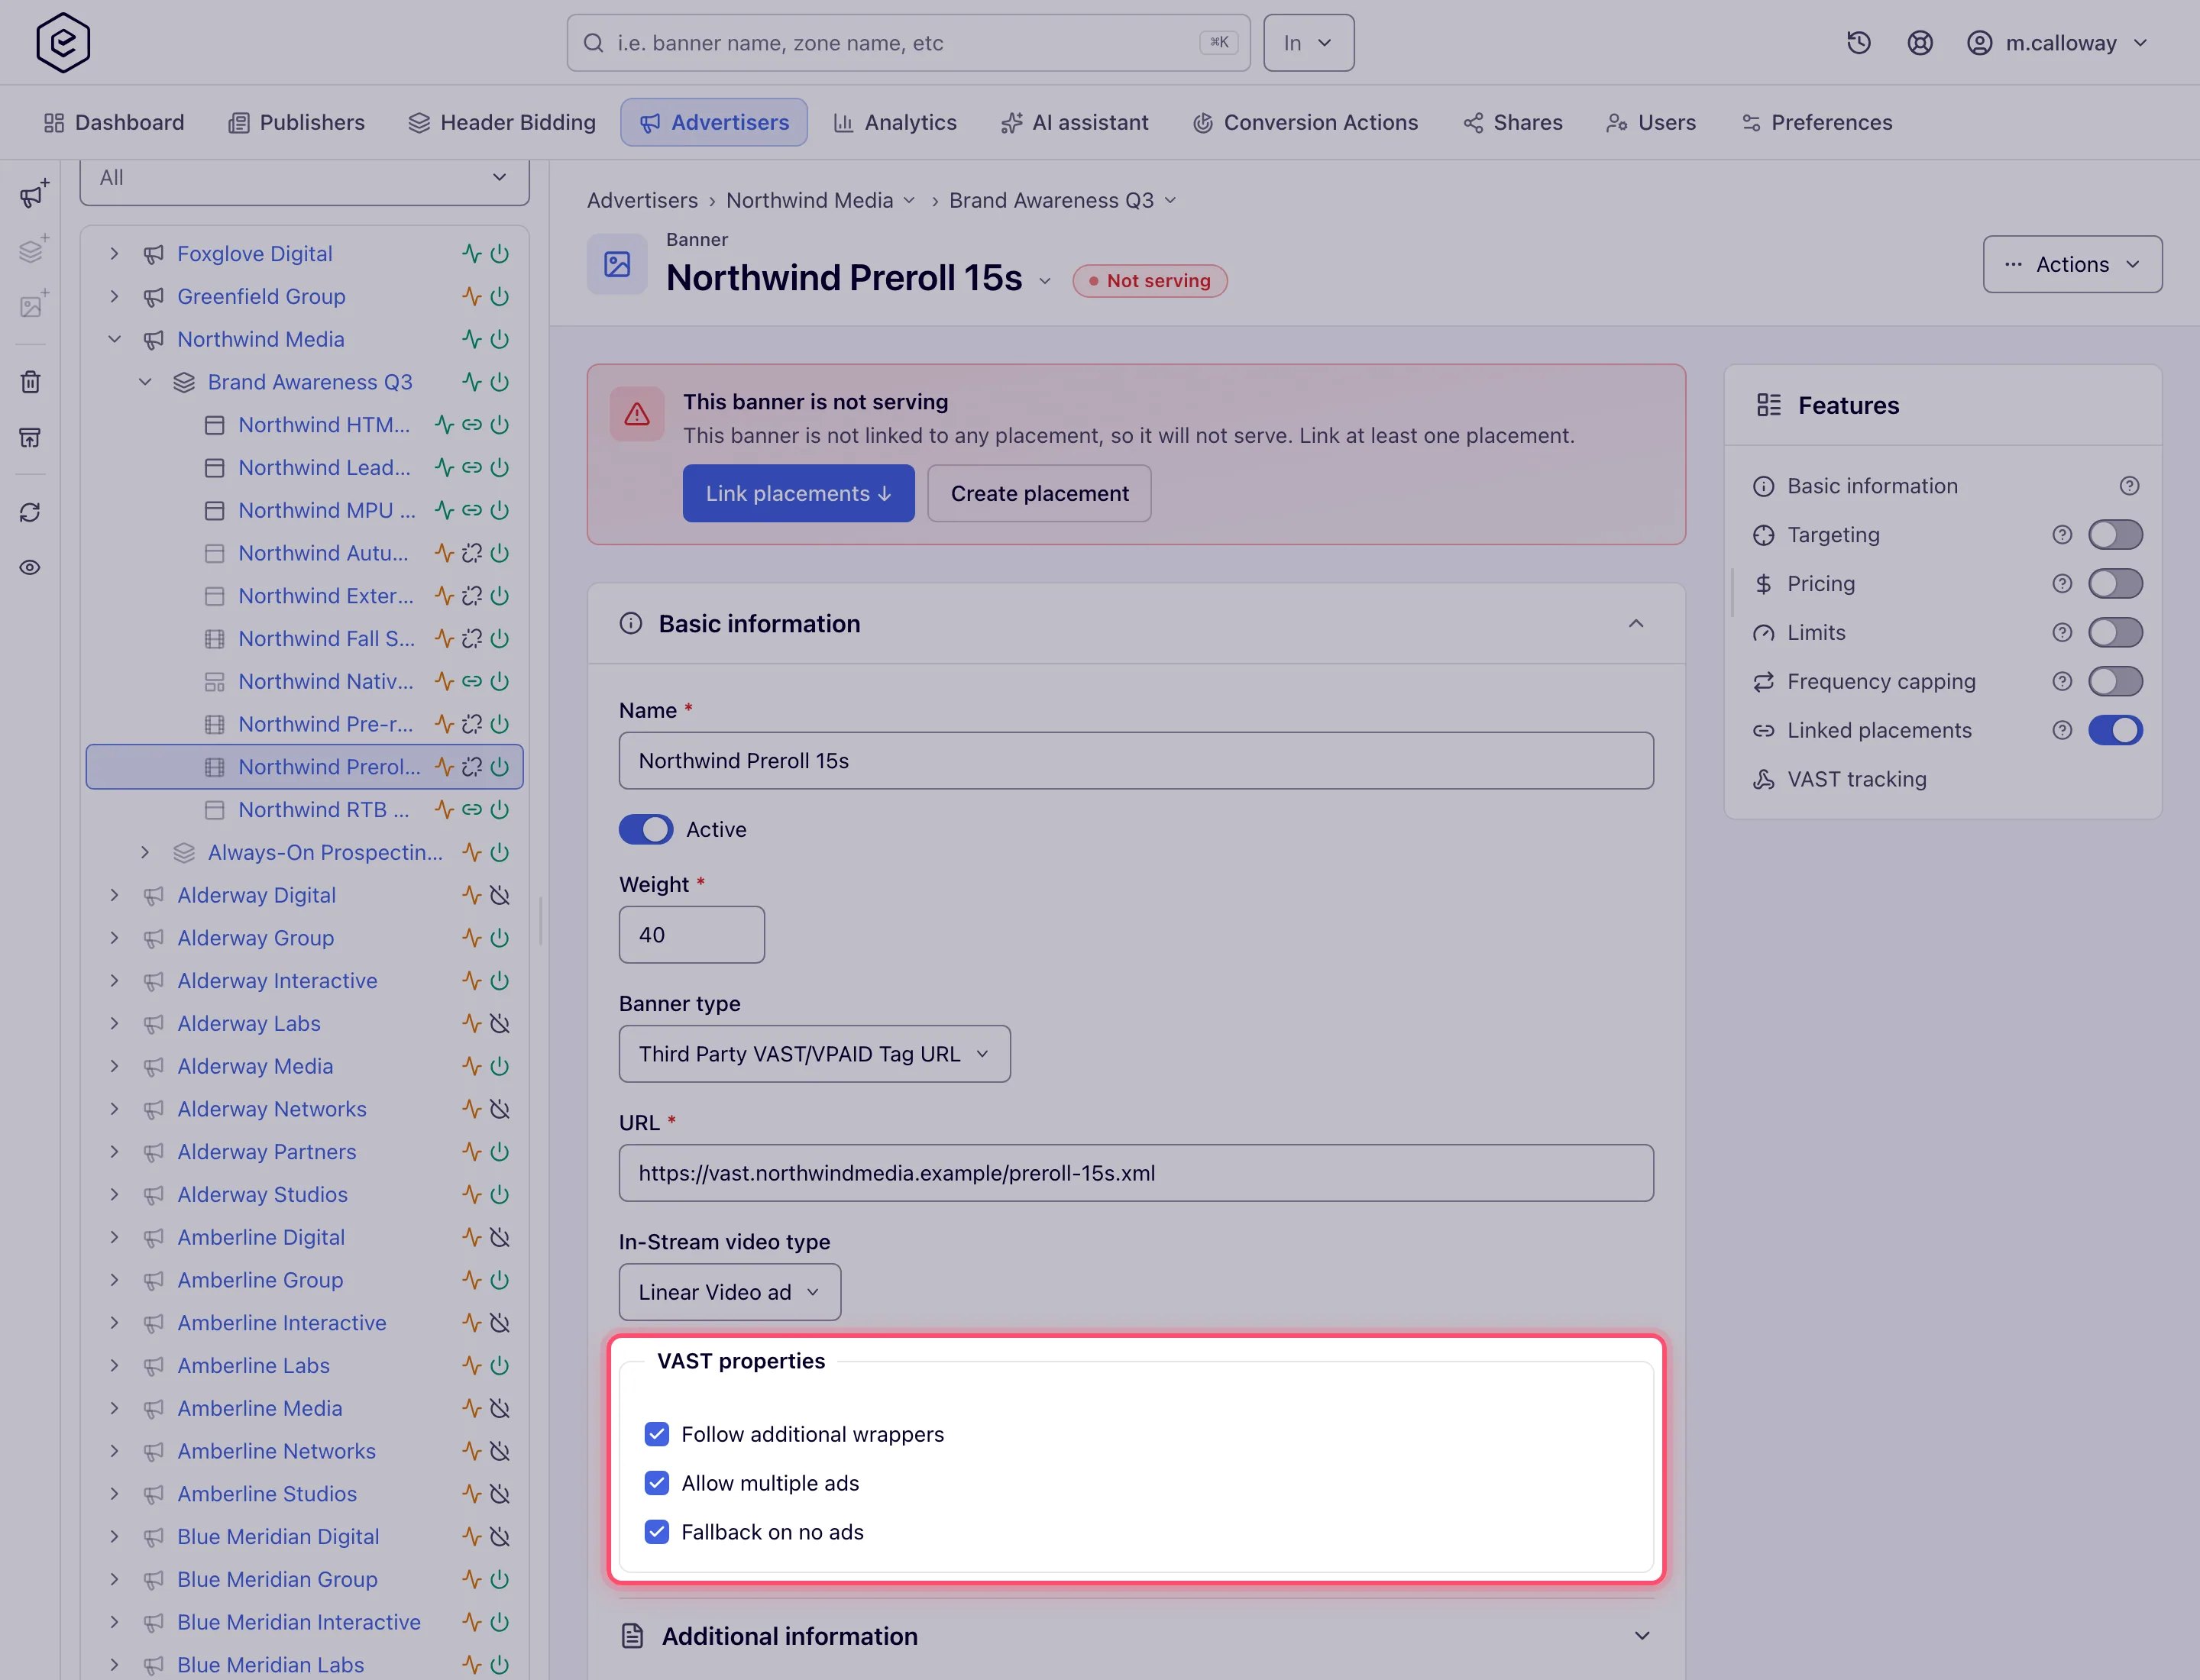The height and width of the screenshot is (1680, 2200).
Task: Turn on the Limits toggle
Action: pyautogui.click(x=2115, y=633)
